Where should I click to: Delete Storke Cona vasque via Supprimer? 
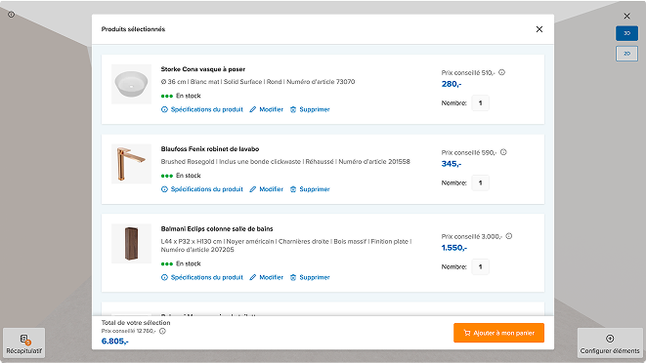[x=310, y=109]
